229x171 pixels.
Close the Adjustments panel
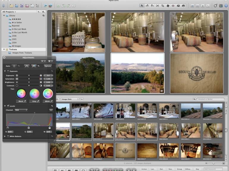(x=4, y=57)
